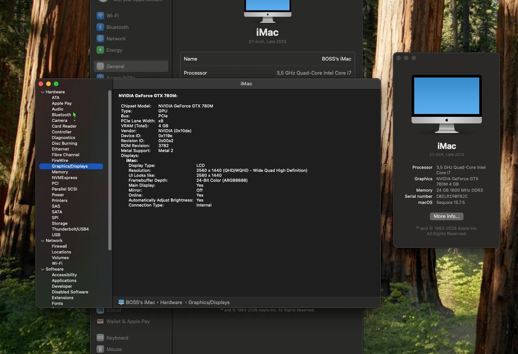Select Bluetooth in System Information Hardware list
Image resolution: width=518 pixels, height=354 pixels.
point(61,115)
